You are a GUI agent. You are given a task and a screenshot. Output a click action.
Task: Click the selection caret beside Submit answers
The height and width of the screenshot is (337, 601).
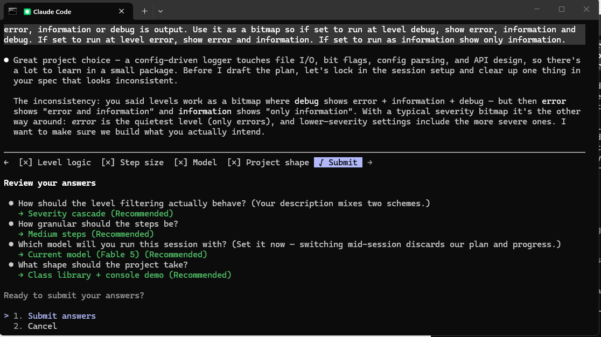point(6,316)
